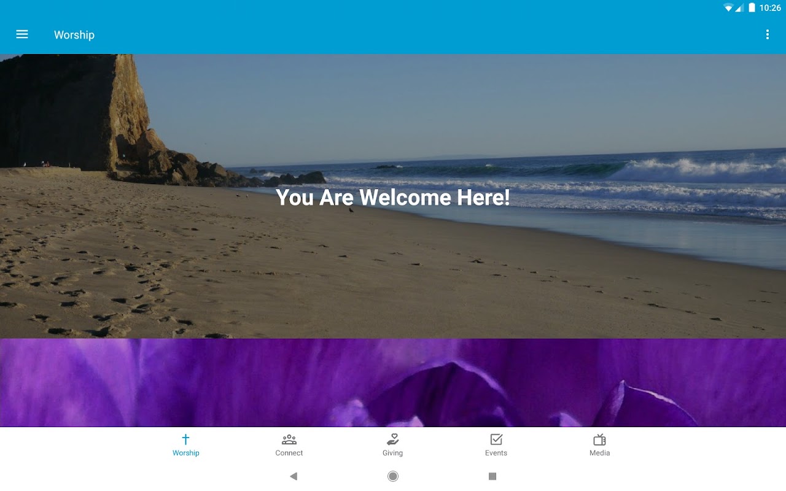The width and height of the screenshot is (786, 491).
Task: Tap the Android home circle
Action: coord(393,476)
